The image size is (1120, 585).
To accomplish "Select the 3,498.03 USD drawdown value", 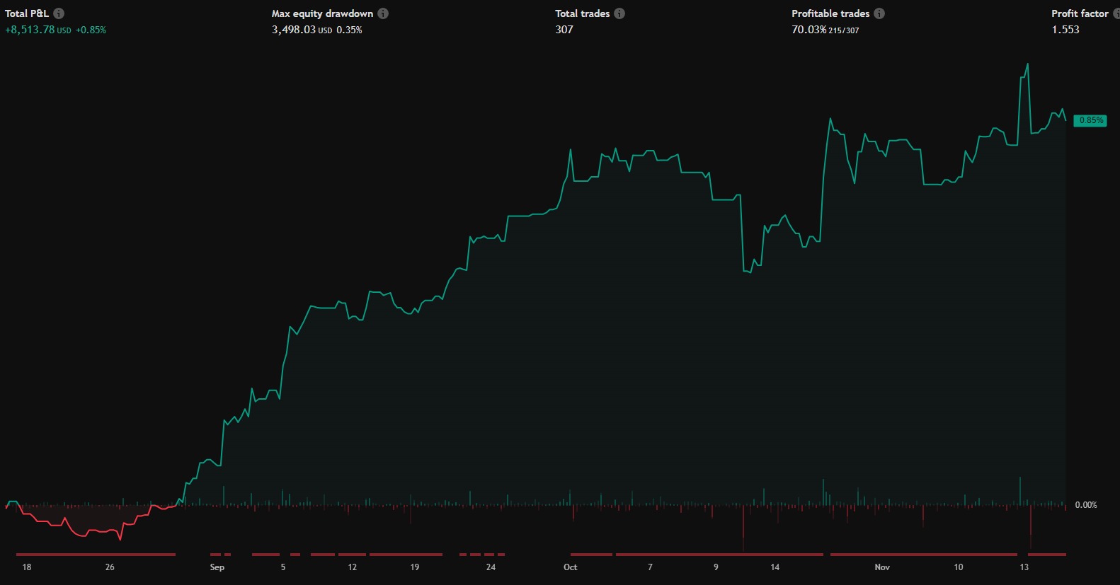I will click(x=293, y=30).
